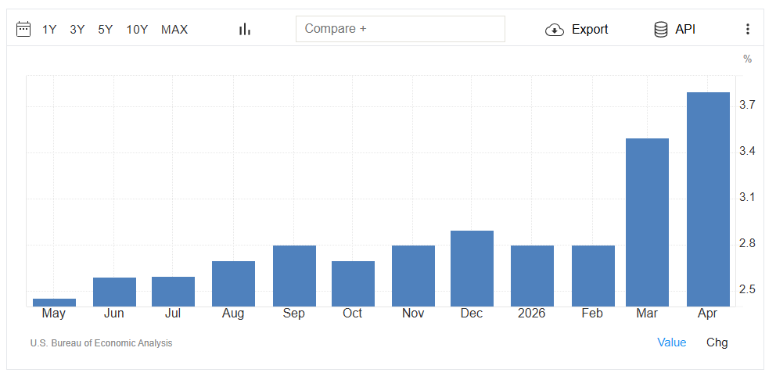Click the Jul bar in chart
776x380 pixels.
click(173, 292)
